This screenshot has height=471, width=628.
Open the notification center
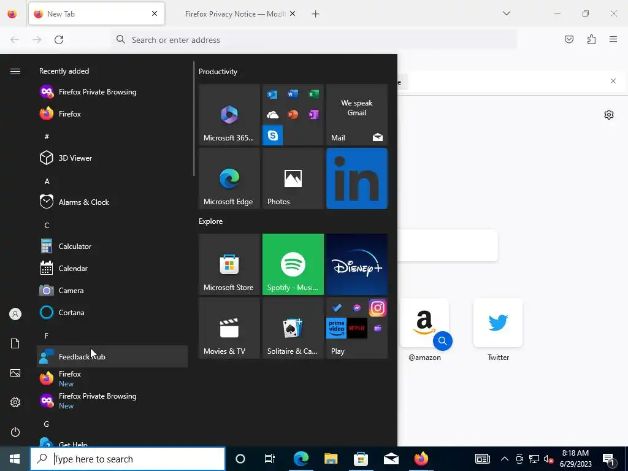(x=609, y=459)
